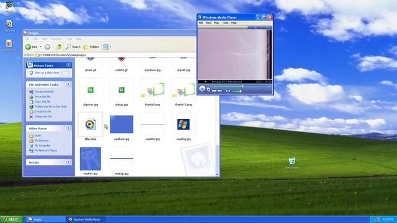Select the title.wma file icon
The width and height of the screenshot is (397, 223).
[x=91, y=124]
